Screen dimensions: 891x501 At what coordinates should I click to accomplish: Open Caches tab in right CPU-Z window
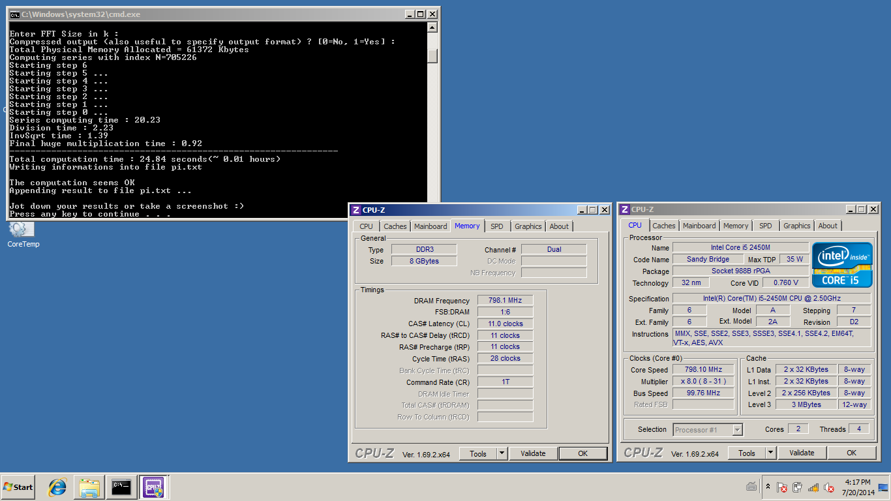pyautogui.click(x=664, y=226)
